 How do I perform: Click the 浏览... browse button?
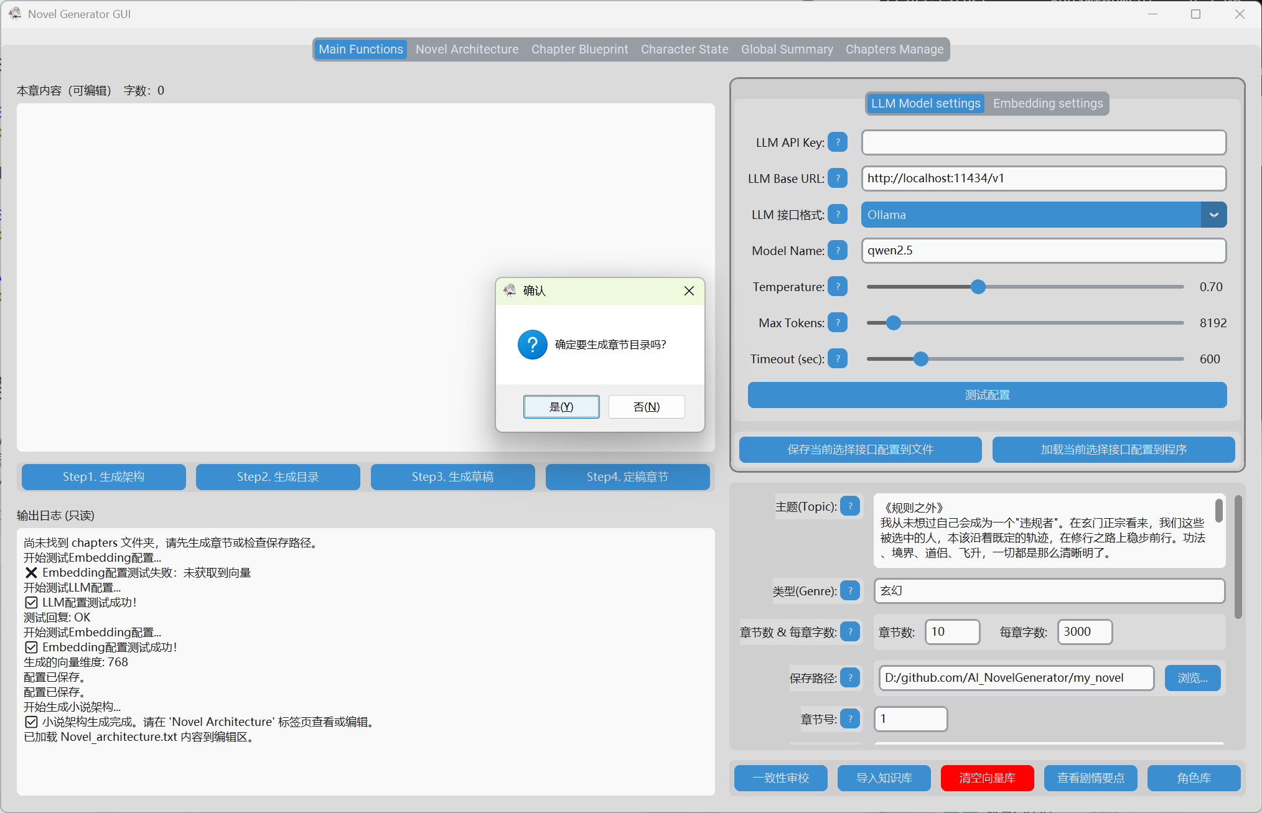coord(1192,678)
